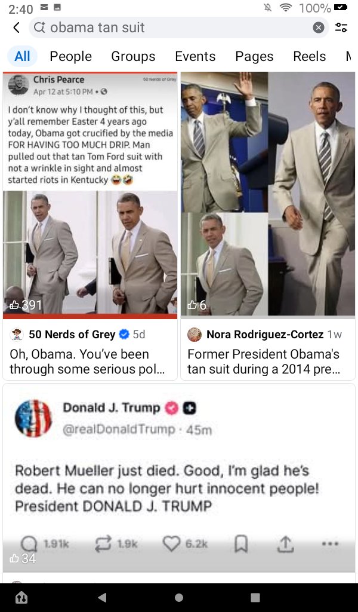Viewport: 358px width, 612px height.
Task: Go to the Pages tab
Action: 254,56
